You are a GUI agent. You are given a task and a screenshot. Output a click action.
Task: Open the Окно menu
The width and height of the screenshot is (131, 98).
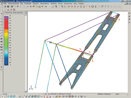pyautogui.click(x=75, y=4)
